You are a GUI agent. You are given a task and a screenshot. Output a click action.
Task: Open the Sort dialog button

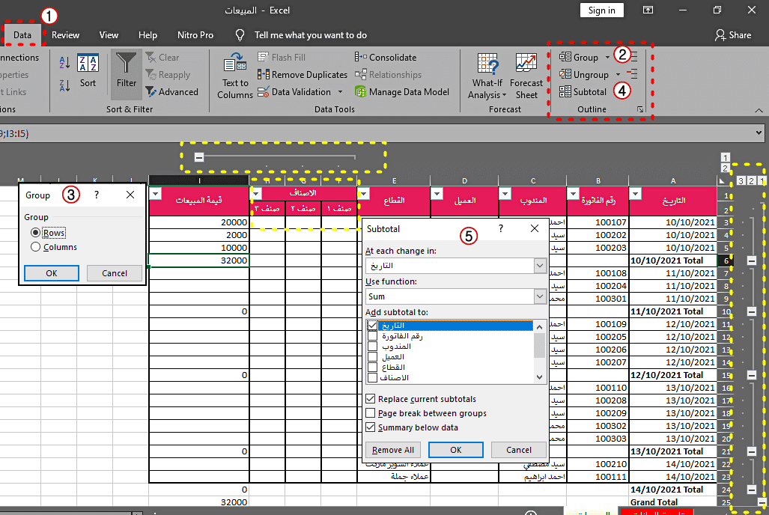[88, 70]
